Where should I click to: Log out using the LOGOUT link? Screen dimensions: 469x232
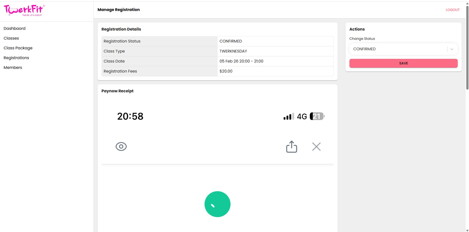coord(453,10)
